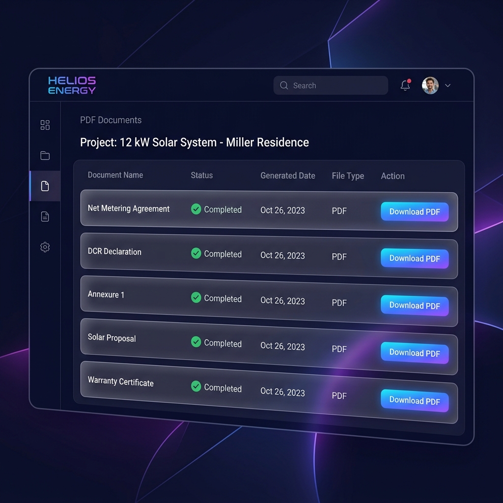Click the Action column header
The width and height of the screenshot is (503, 503).
click(x=392, y=176)
